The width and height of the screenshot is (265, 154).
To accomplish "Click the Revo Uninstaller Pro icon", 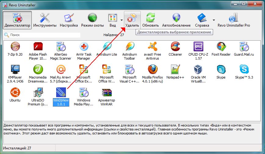I will (234, 20).
